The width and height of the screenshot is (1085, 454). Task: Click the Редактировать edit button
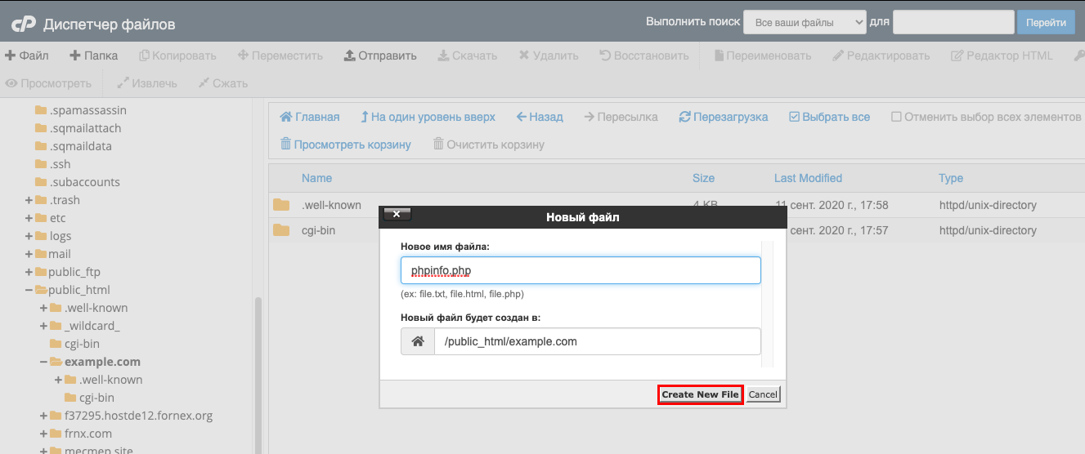coord(881,56)
